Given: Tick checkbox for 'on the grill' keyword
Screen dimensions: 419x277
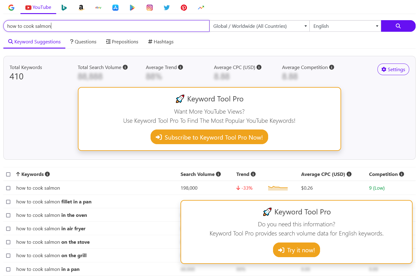Looking at the screenshot, I should tap(8, 256).
